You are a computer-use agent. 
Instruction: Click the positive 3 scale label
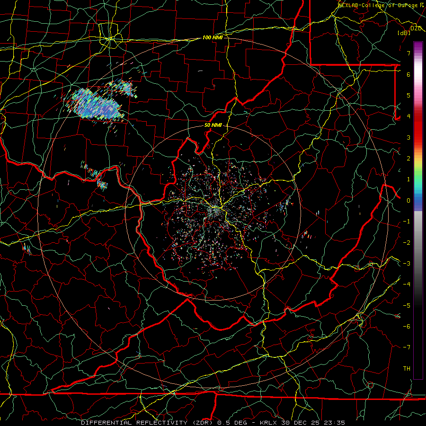[x=408, y=137]
